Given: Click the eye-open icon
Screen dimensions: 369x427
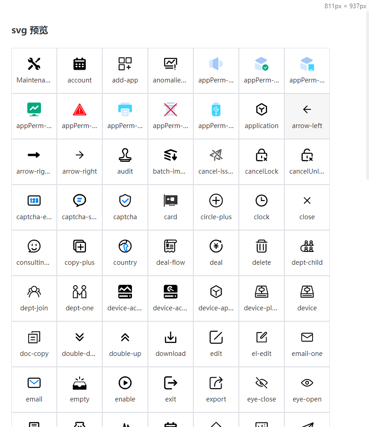Looking at the screenshot, I should 307,383.
